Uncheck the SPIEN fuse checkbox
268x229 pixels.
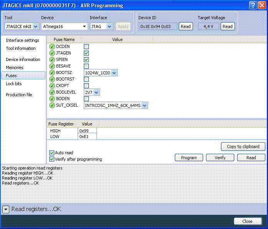pos(86,59)
